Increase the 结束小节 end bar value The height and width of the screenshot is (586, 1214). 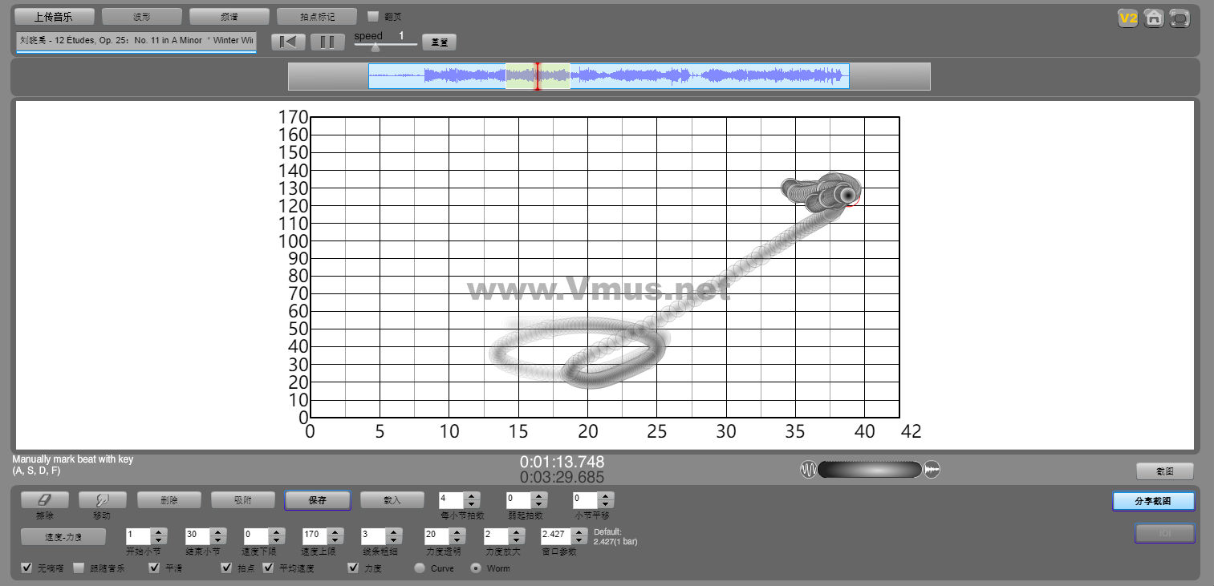pyautogui.click(x=217, y=531)
